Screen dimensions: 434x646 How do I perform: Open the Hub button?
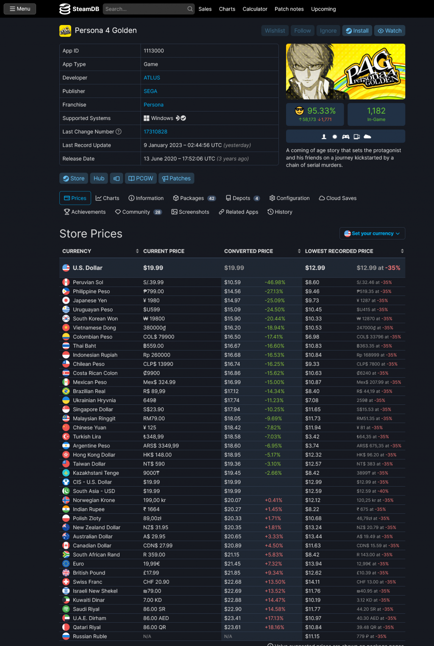click(99, 178)
